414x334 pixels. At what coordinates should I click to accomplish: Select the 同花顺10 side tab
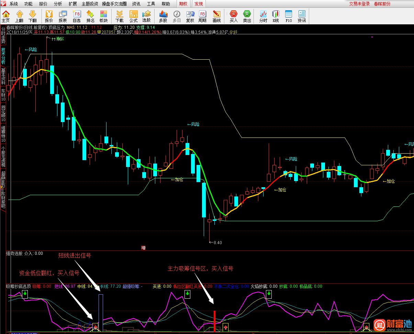click(x=3, y=114)
